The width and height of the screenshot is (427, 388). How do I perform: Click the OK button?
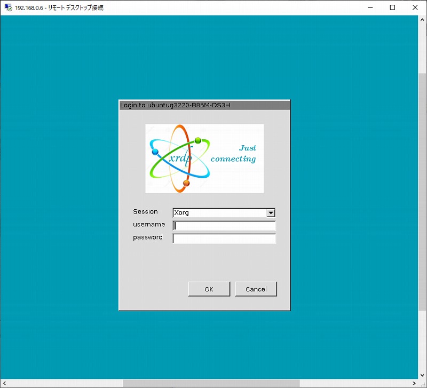click(x=209, y=289)
